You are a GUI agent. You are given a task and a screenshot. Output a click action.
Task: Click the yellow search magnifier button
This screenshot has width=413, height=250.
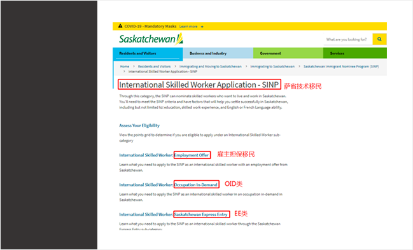[x=379, y=39]
